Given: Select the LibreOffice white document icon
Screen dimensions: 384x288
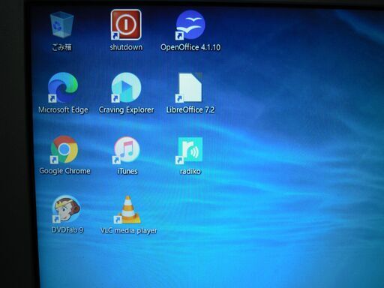Looking at the screenshot, I should point(190,87).
